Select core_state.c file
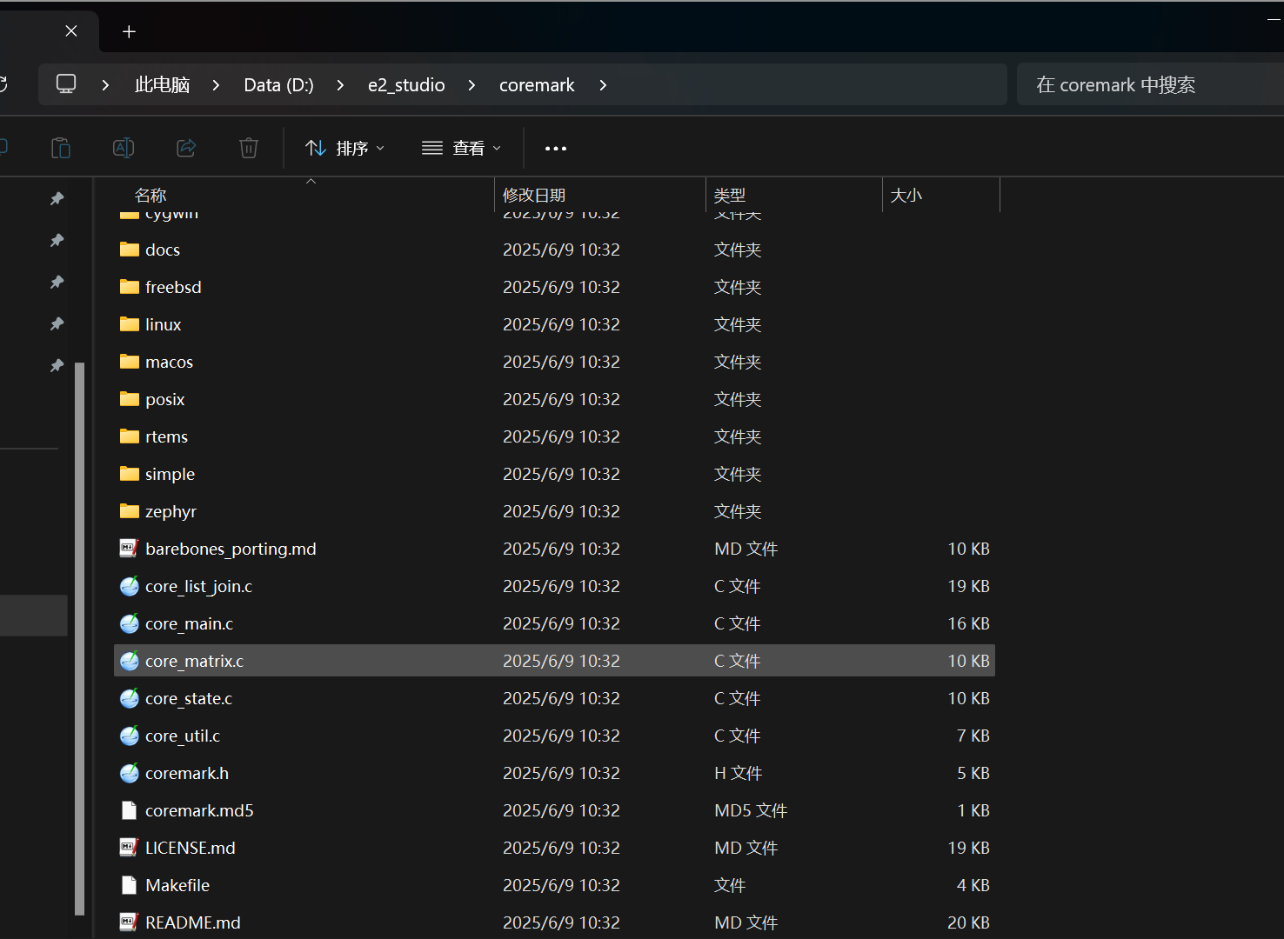This screenshot has width=1284, height=939. click(189, 698)
